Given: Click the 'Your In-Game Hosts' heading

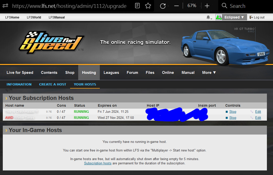Looking at the screenshot, I should click(35, 130).
